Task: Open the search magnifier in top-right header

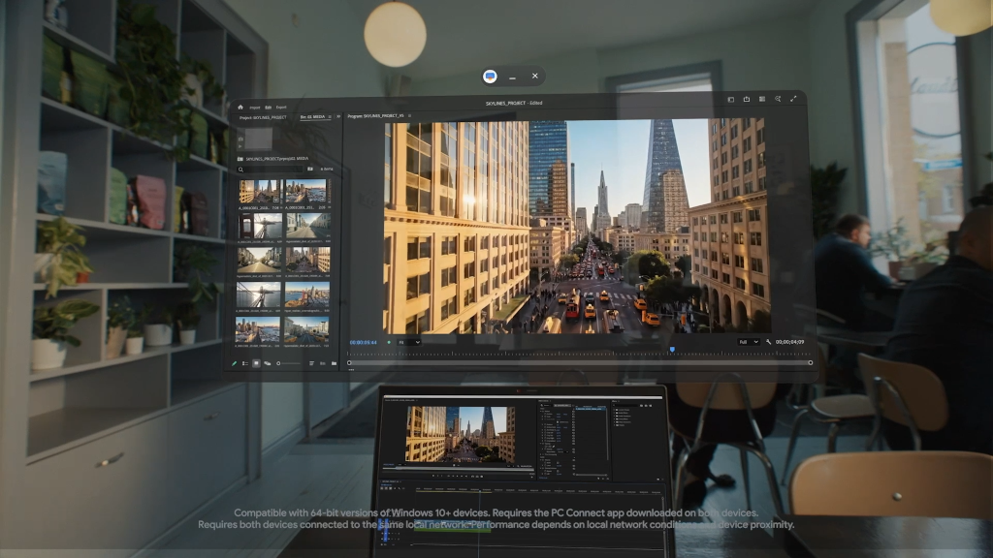Action: [778, 99]
